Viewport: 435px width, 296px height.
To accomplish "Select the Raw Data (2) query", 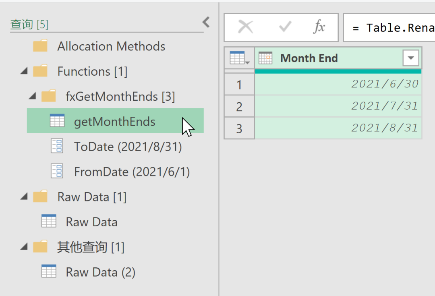I will [100, 272].
